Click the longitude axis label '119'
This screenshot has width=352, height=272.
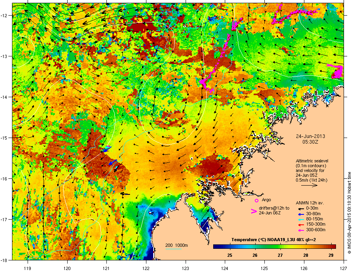28,268
